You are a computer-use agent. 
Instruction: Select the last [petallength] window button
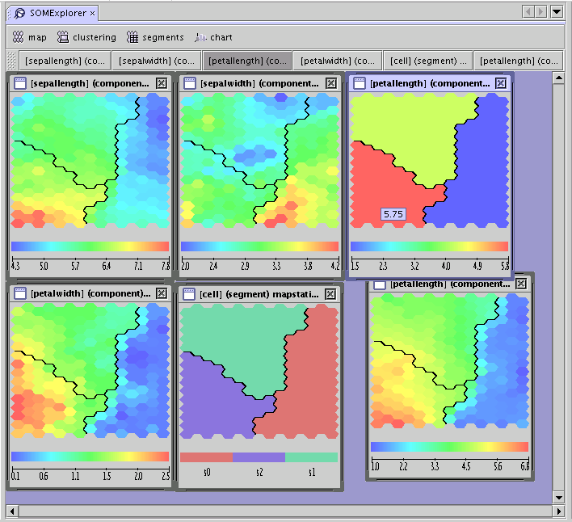(x=519, y=61)
